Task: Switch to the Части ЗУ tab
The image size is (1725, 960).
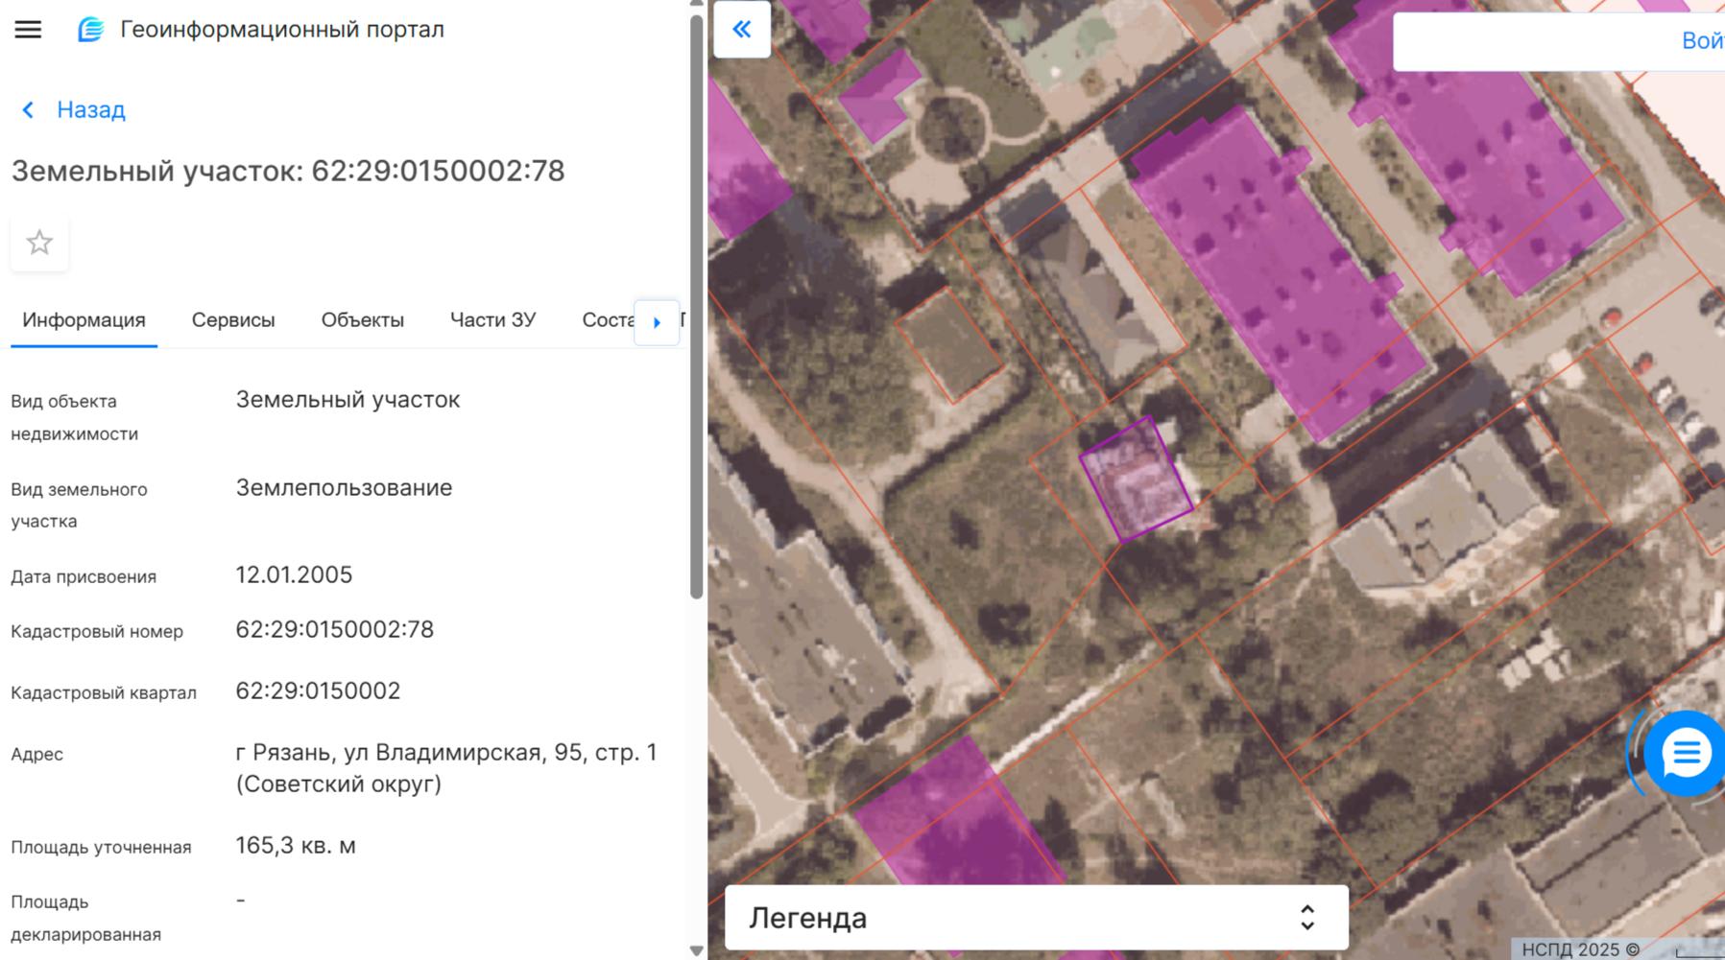Action: coord(492,320)
